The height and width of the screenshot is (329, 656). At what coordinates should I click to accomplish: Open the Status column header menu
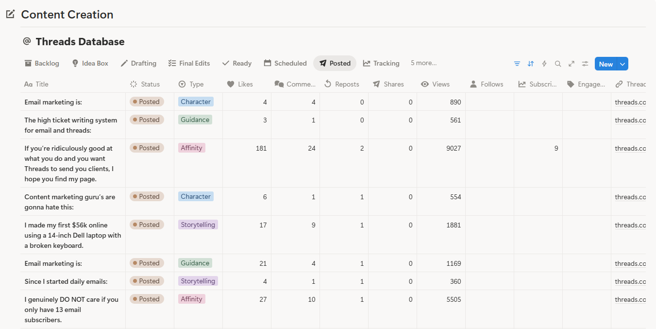coord(145,84)
